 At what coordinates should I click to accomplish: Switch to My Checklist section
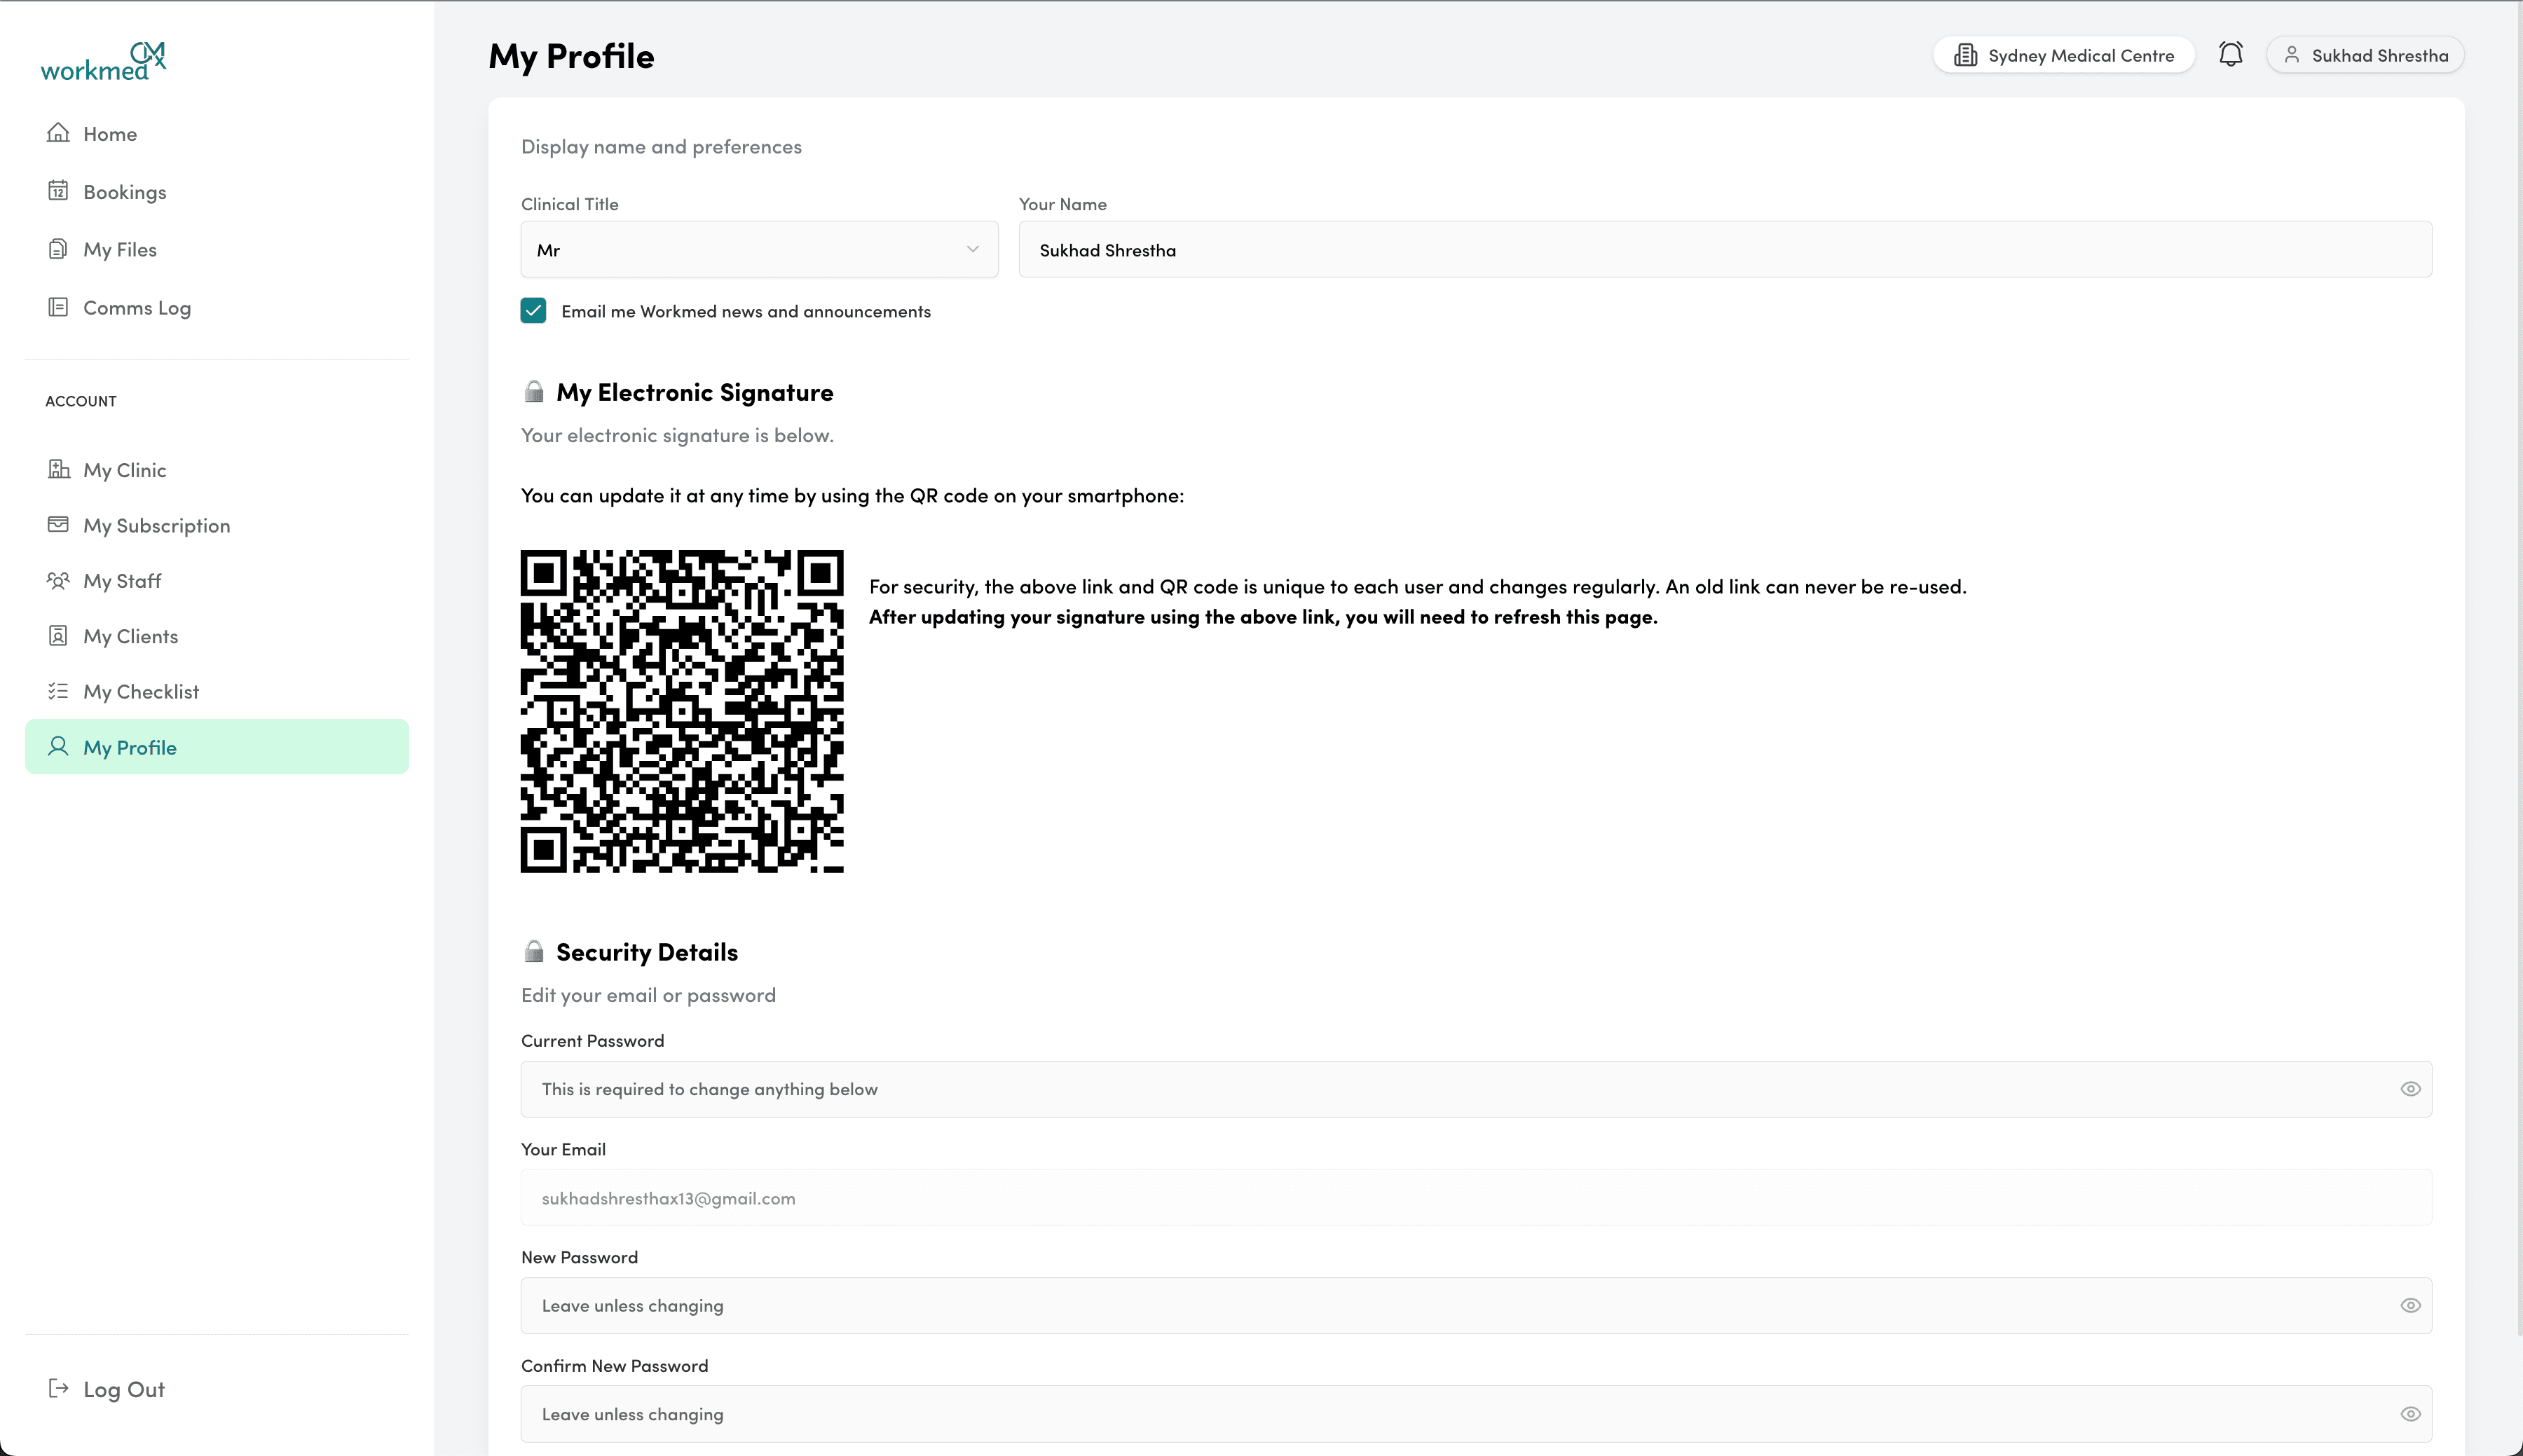coord(140,690)
